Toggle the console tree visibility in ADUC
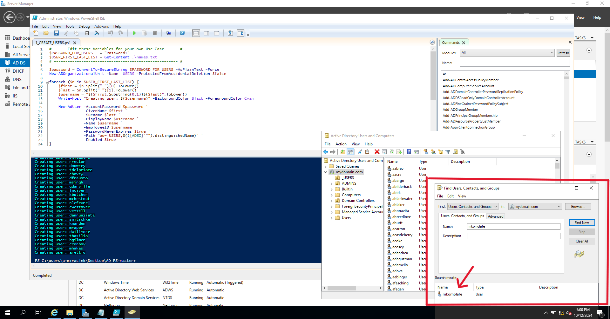 tap(350, 152)
